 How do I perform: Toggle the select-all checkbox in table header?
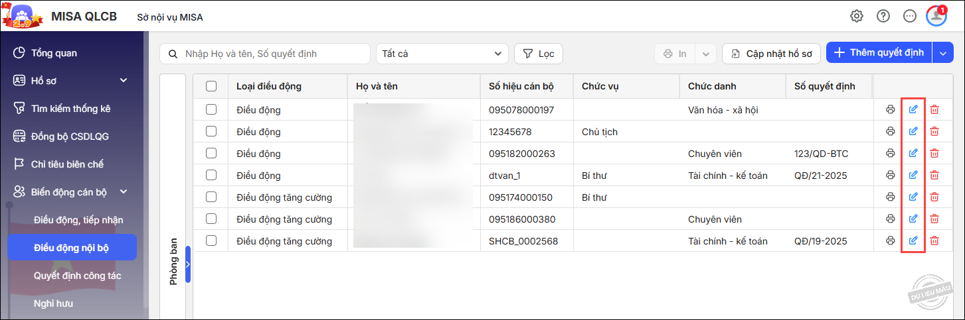(x=211, y=86)
